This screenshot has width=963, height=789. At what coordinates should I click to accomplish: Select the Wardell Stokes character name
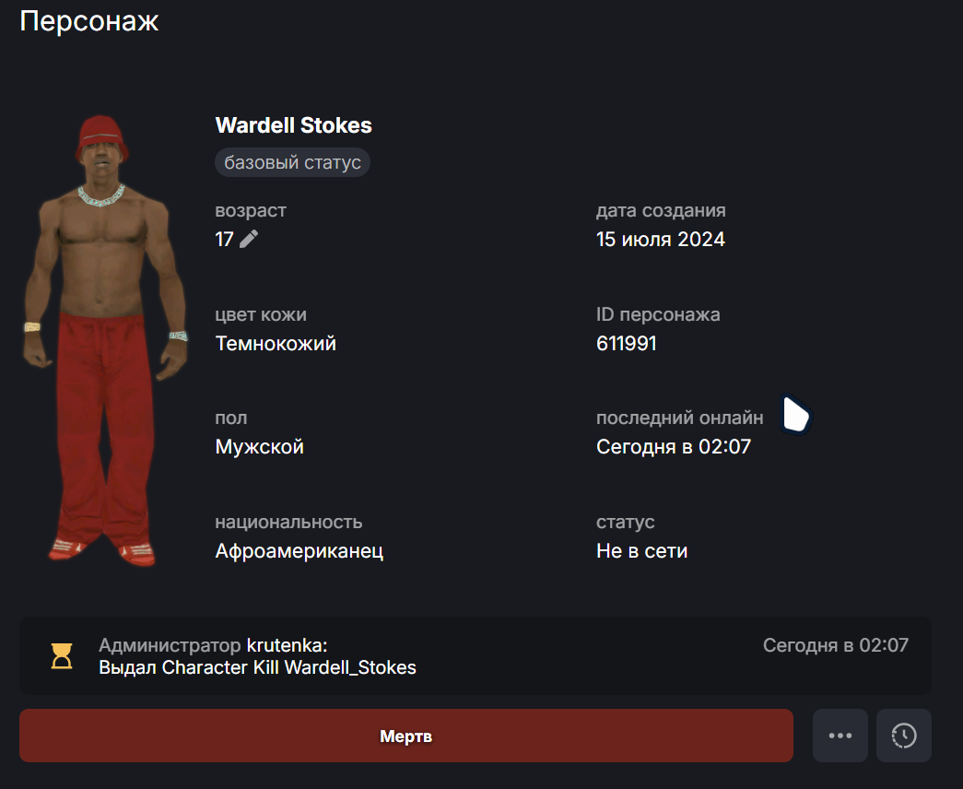(294, 125)
